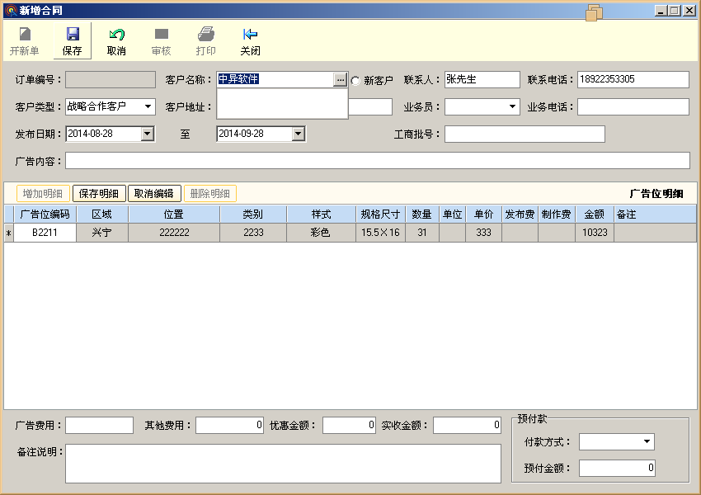Click the 打印 print toolbar icon
Image resolution: width=701 pixels, height=495 pixels.
206,35
